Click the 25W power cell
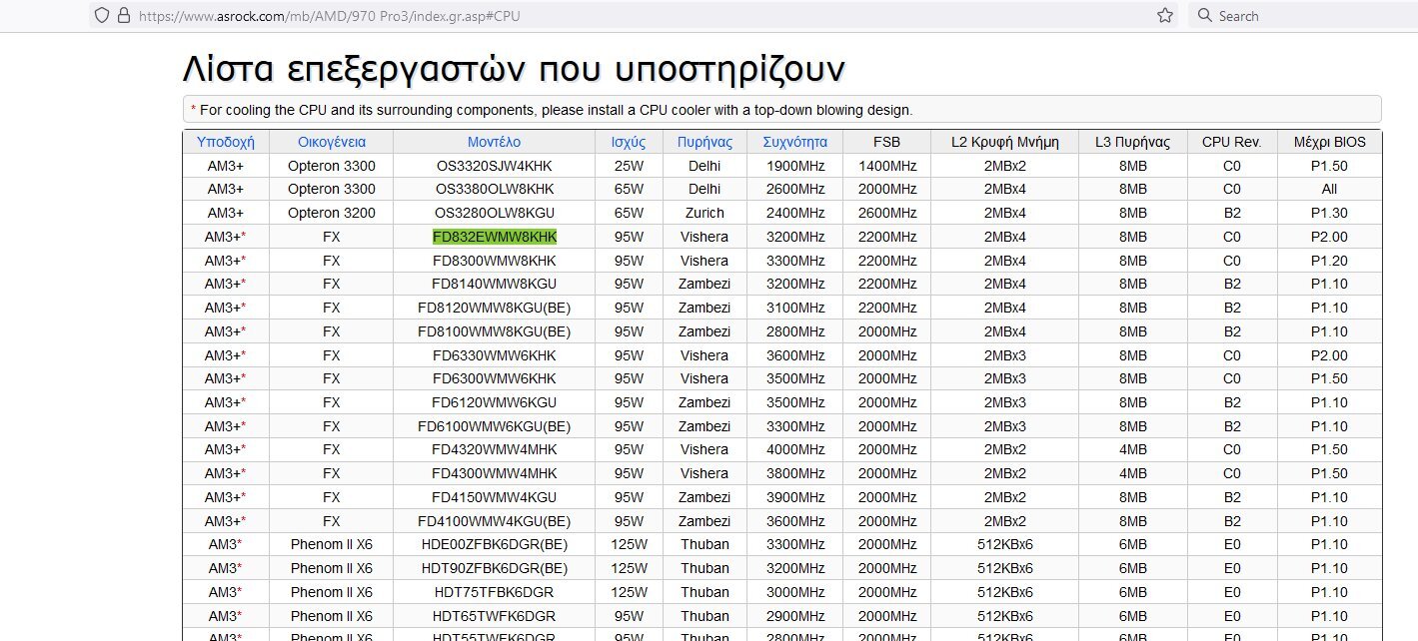The height and width of the screenshot is (641, 1418). [x=629, y=166]
